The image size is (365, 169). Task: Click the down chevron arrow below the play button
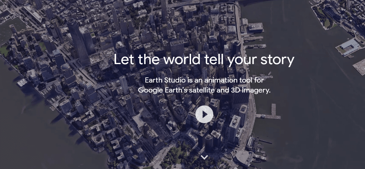point(204,157)
